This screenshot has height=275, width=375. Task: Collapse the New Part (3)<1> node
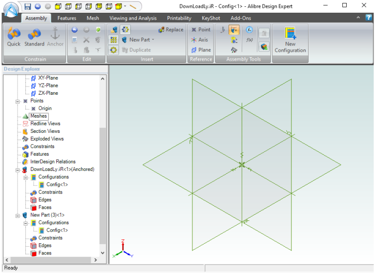tap(18, 215)
